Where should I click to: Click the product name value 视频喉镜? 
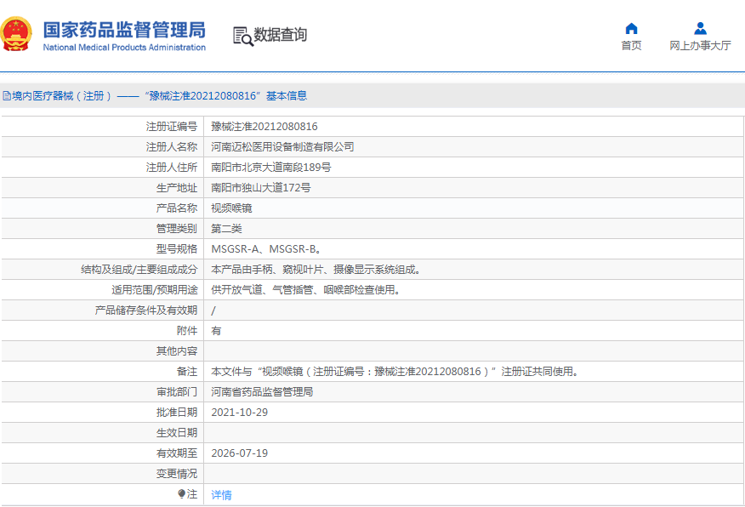(x=231, y=208)
